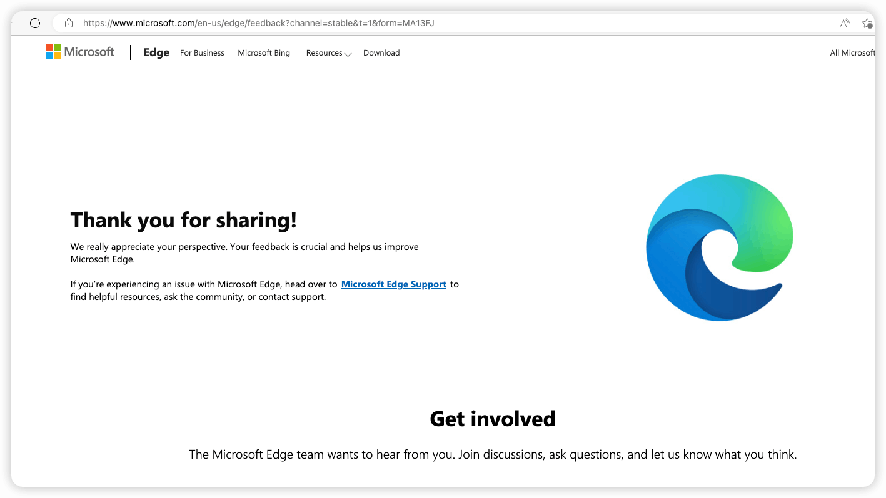Screen dimensions: 886x498
Task: Click the Get involved heading
Action: (x=493, y=419)
